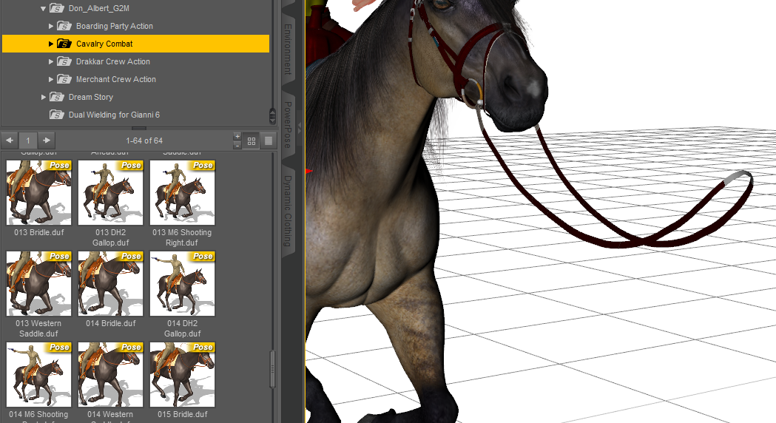Expand the Merchant Crew Action folder
This screenshot has width=776, height=423.
point(50,80)
